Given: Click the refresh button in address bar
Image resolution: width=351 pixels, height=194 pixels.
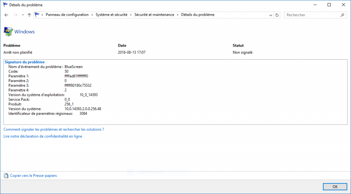Looking at the screenshot, I should tap(277, 15).
